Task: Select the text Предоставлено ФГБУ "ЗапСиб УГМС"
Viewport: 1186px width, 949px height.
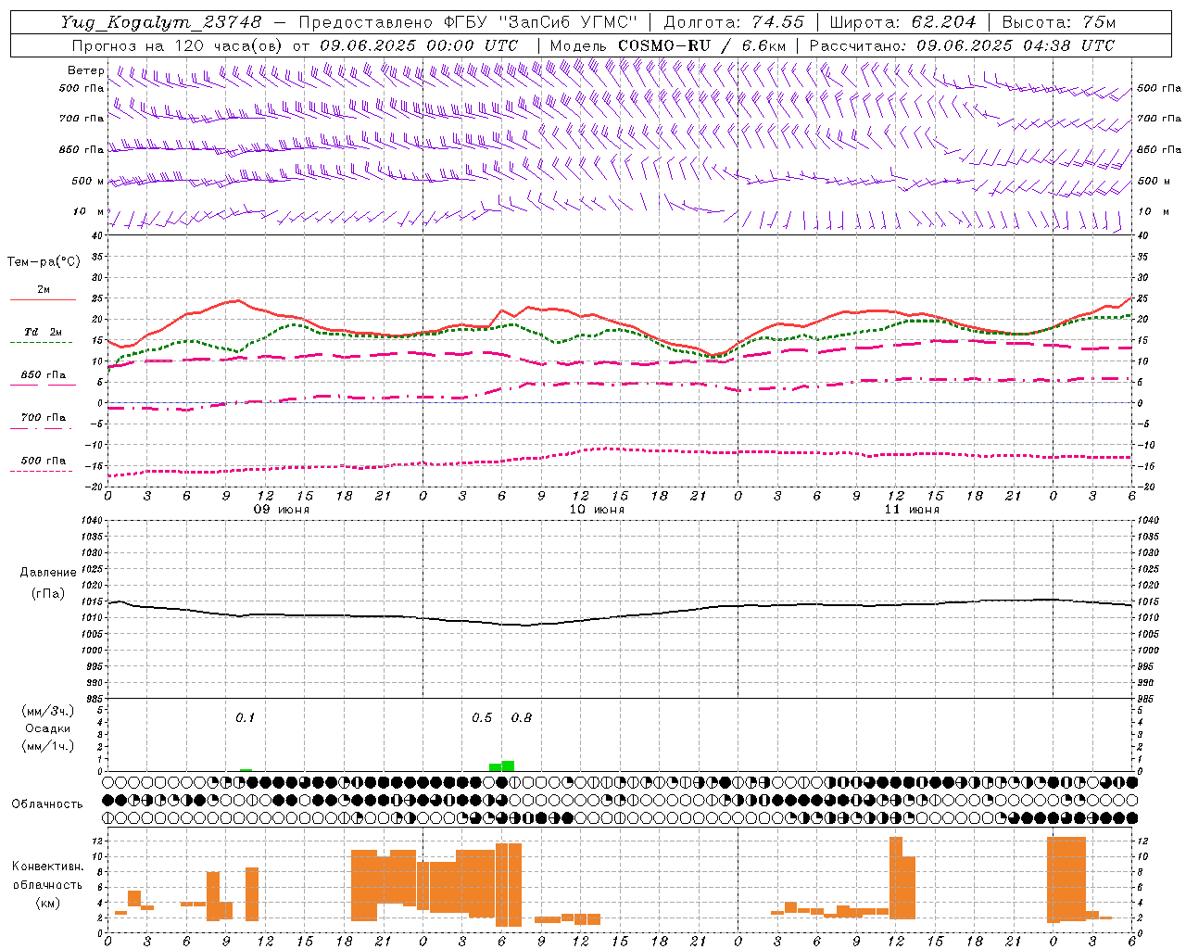Action: (468, 22)
